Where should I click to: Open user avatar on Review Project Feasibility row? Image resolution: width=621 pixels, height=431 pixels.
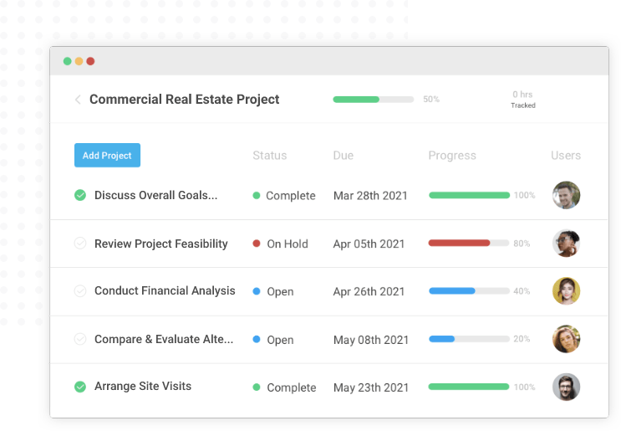point(566,243)
